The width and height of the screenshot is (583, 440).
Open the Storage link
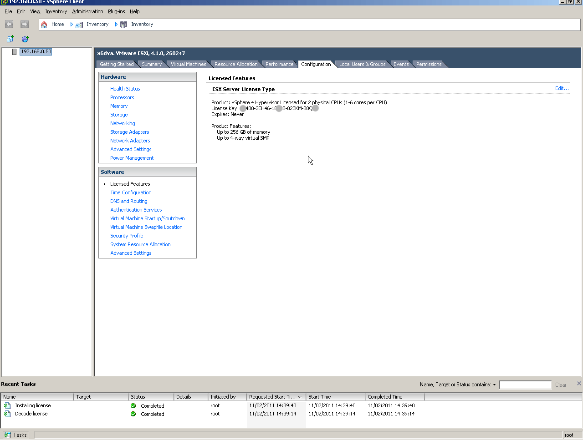tap(119, 115)
